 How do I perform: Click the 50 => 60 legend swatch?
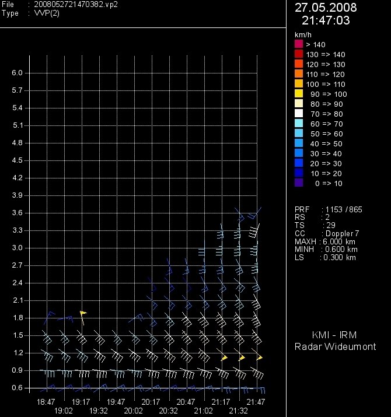tap(299, 133)
